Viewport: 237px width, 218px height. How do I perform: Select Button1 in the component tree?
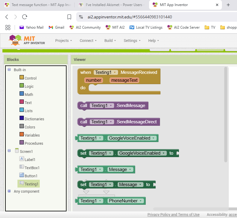31,176
